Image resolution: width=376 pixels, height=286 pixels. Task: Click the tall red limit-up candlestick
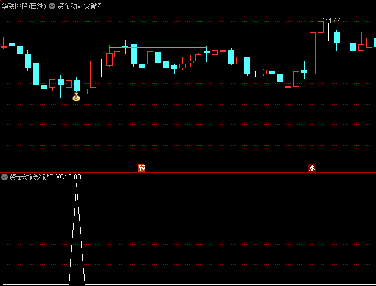pos(312,53)
